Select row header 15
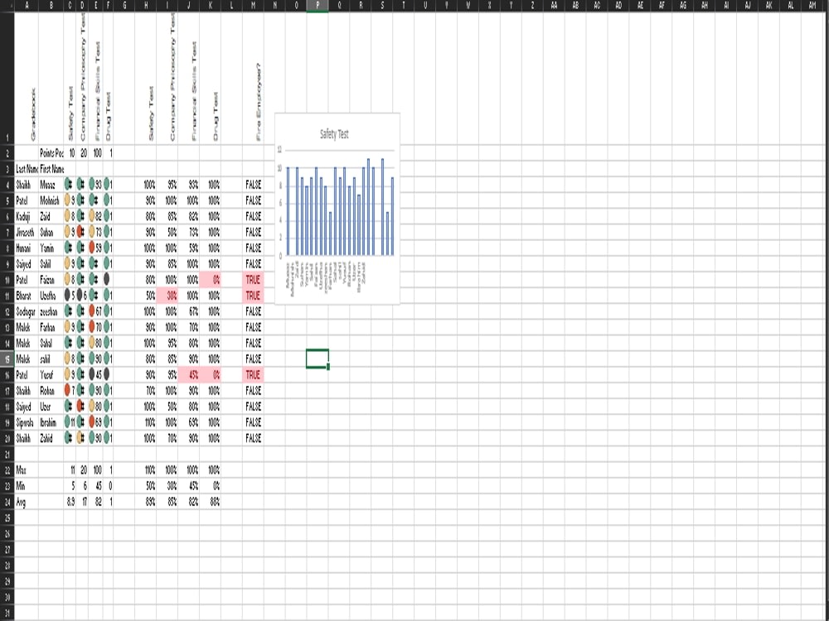Viewport: 829px width, 621px height. (x=7, y=359)
